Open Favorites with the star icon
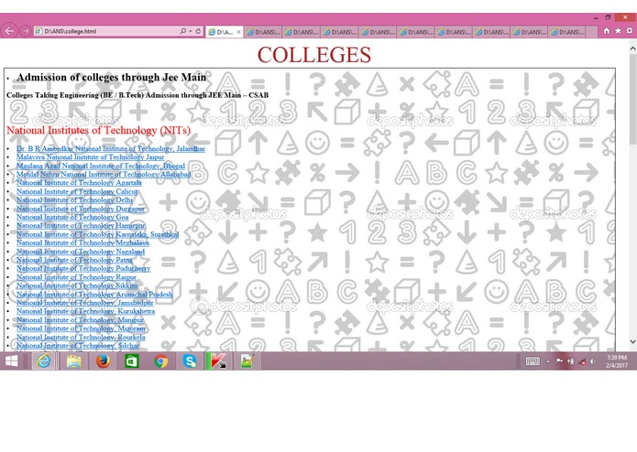 click(x=618, y=31)
